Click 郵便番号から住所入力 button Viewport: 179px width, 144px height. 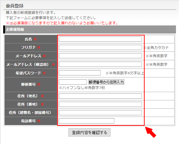click(106, 82)
